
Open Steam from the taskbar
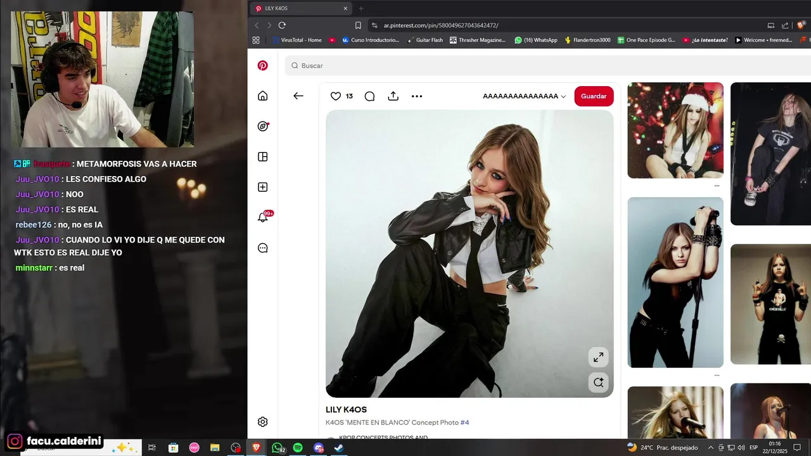click(x=339, y=448)
